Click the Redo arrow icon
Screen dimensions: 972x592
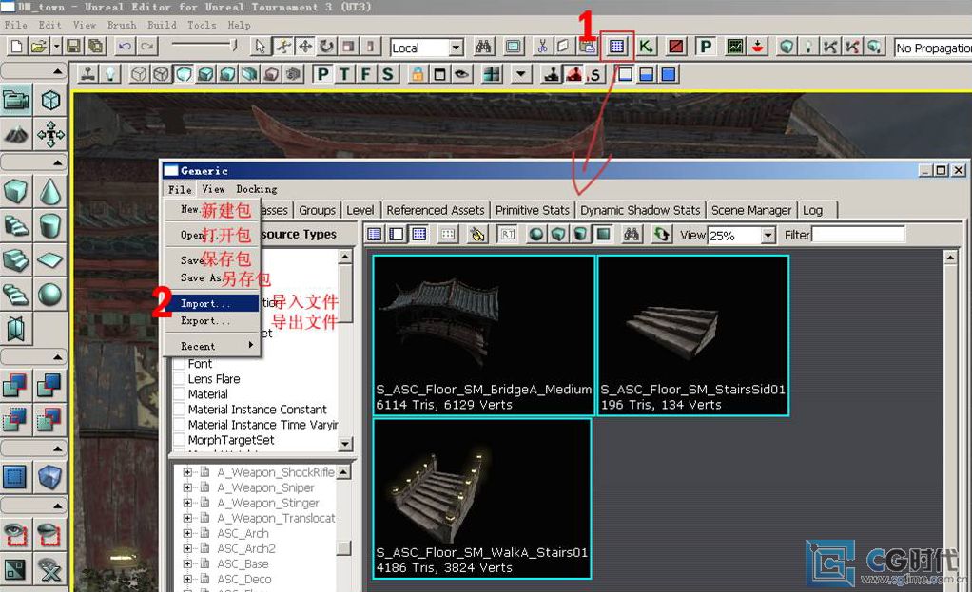[147, 47]
